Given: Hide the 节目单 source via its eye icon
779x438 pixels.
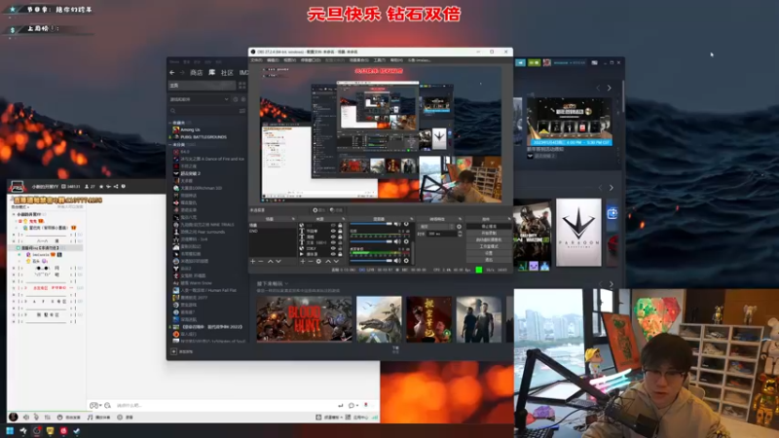Looking at the screenshot, I should coord(333,231).
